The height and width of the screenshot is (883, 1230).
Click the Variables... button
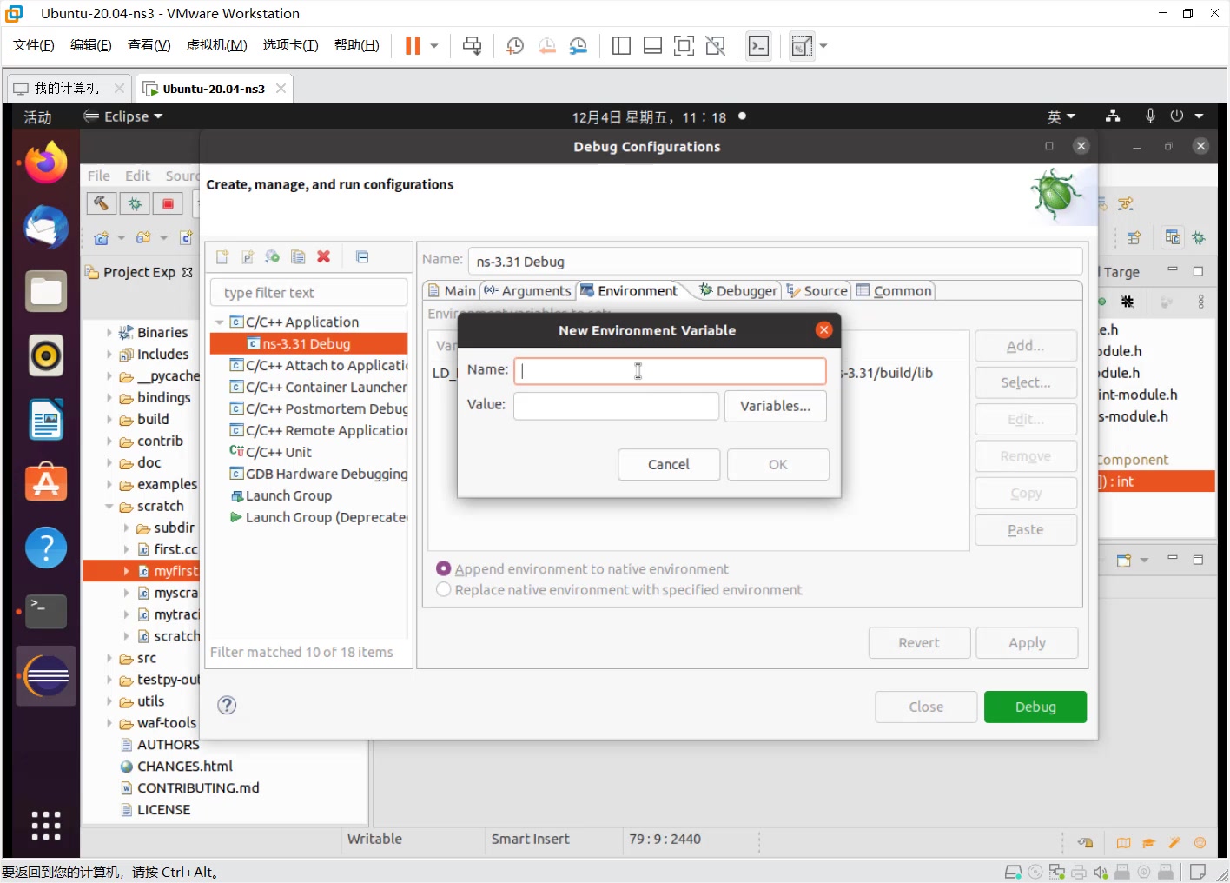776,406
